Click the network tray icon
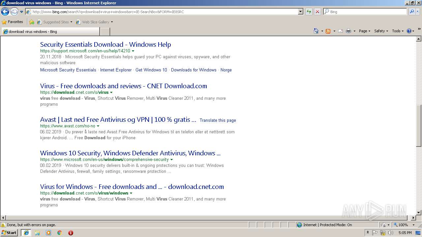Screen dimensions: 422x237 383,233
